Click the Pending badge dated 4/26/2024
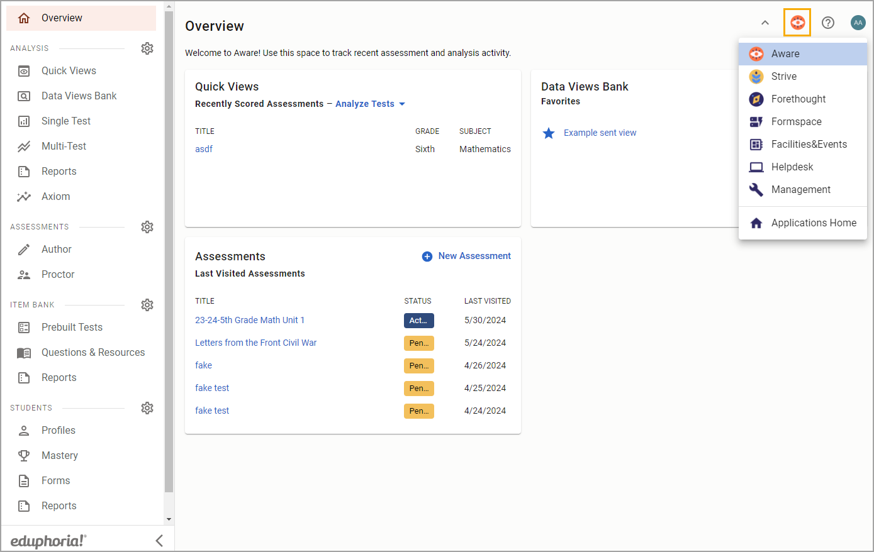Screen dimensions: 874x552 [x=419, y=366]
